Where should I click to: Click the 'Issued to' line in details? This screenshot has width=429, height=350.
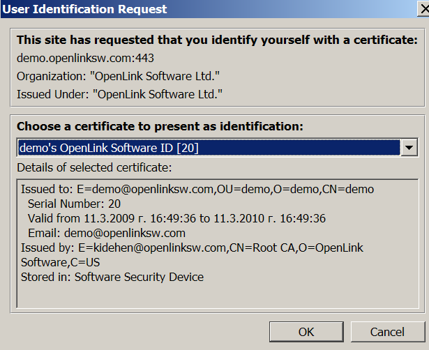coord(197,189)
